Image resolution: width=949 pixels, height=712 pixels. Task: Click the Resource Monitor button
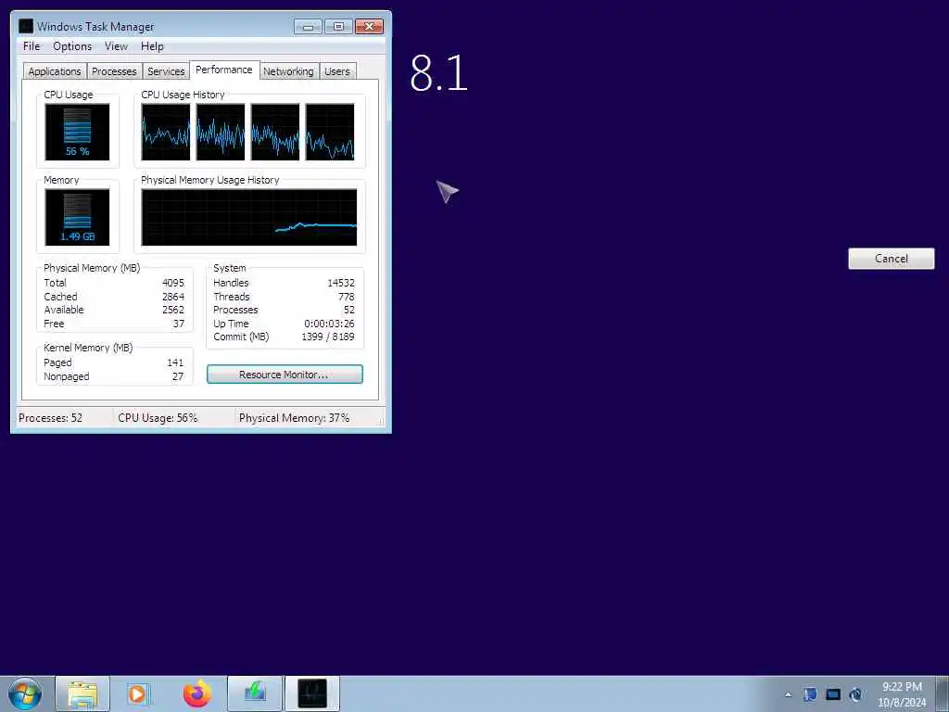pyautogui.click(x=285, y=375)
